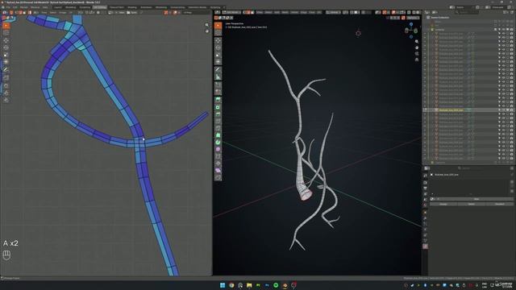The width and height of the screenshot is (516, 290).
Task: Select the Measure tool in 3D viewport toolbar
Action: [x=218, y=77]
